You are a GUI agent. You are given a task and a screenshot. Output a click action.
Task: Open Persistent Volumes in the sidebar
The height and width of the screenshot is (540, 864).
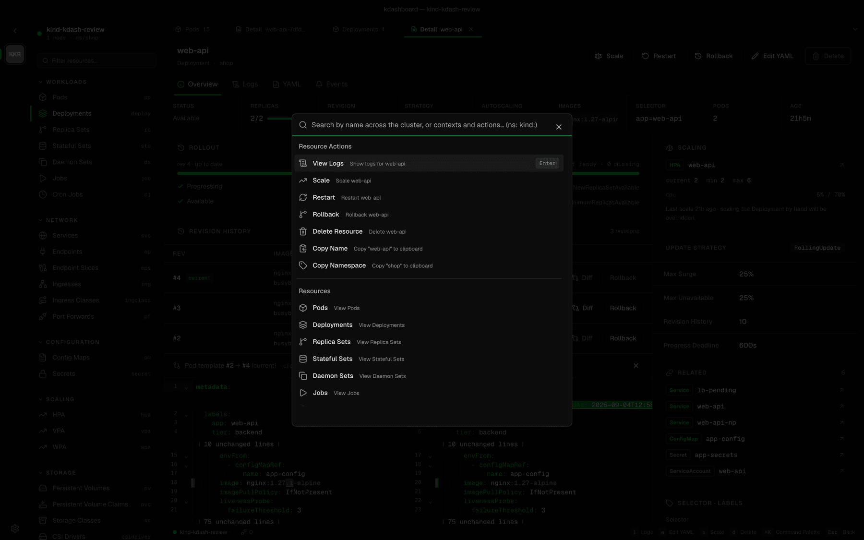click(x=95, y=488)
